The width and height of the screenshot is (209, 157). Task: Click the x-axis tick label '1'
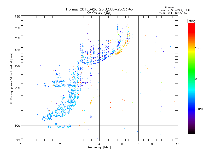[21, 144]
